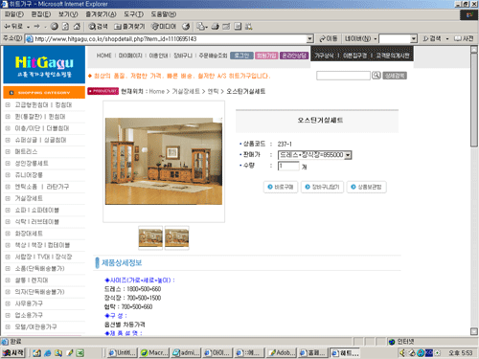Image resolution: width=479 pixels, height=359 pixels.
Task: Click the 장바구니담기 add to cart button
Action: click(322, 187)
